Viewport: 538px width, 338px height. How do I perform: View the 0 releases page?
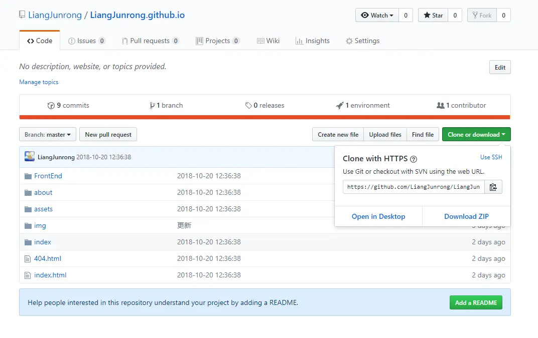click(x=264, y=106)
